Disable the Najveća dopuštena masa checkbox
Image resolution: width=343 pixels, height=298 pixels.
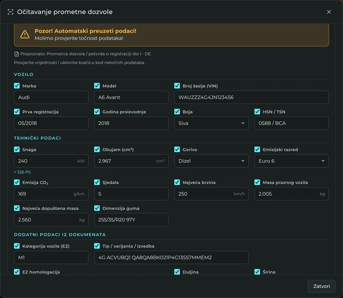tap(17, 208)
